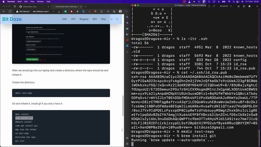This screenshot has height=147, width=261.
Task: Click the green circular extension icon
Action: point(66,11)
